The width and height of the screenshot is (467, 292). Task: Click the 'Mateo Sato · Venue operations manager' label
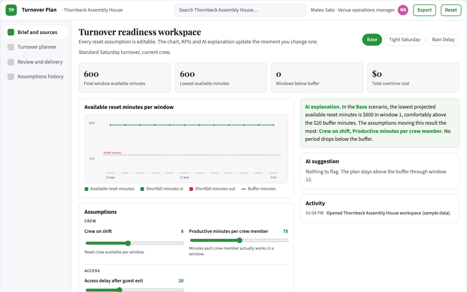(x=353, y=10)
